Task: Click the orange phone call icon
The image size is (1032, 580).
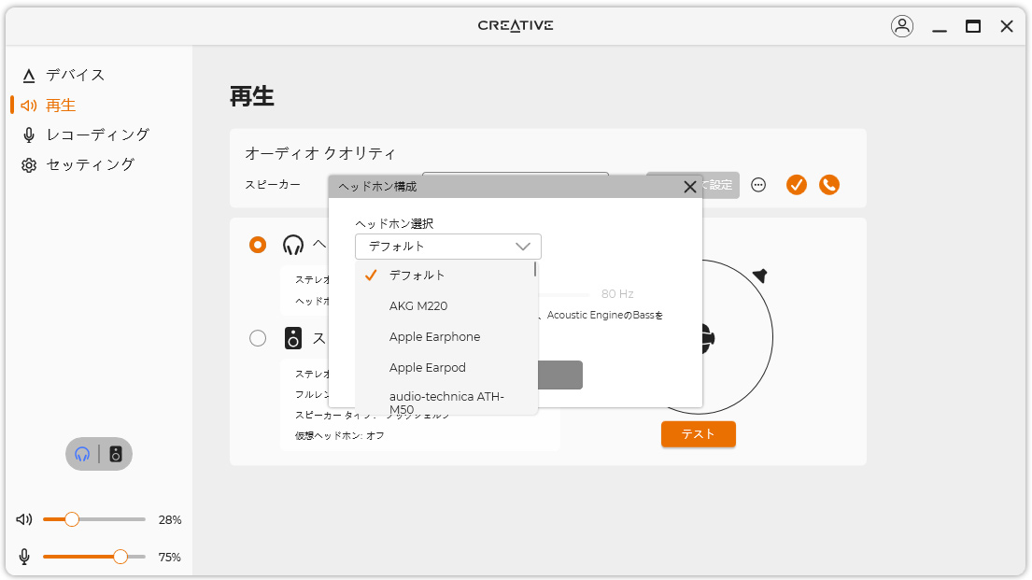Action: coord(829,185)
